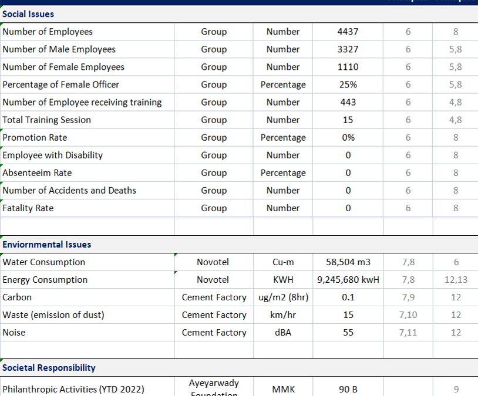Image resolution: width=478 pixels, height=396 pixels.
Task: Select the value 443
Action: click(348, 102)
